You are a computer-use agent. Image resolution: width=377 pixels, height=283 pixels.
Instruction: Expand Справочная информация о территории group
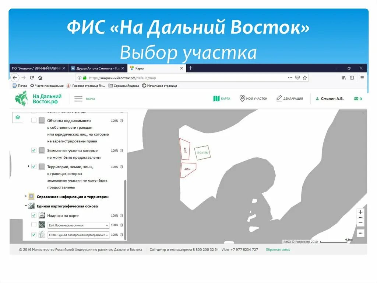(x=26, y=196)
